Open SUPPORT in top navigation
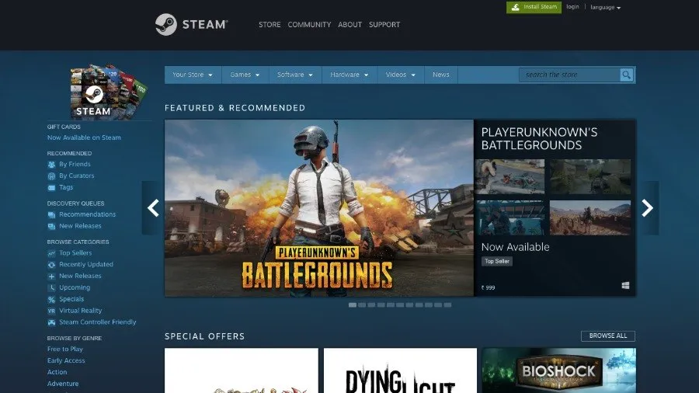Image resolution: width=699 pixels, height=393 pixels. click(x=384, y=25)
